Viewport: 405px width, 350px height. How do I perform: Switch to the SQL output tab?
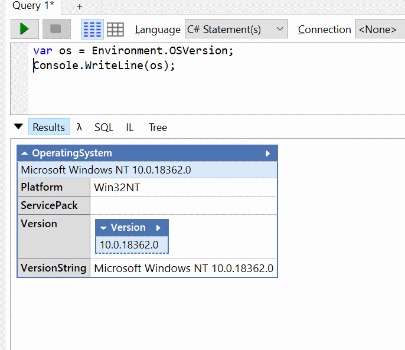coord(104,127)
